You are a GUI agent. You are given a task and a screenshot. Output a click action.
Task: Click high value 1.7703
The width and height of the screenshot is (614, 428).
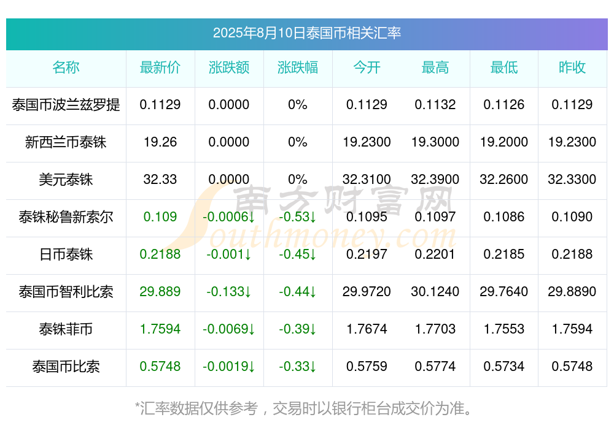click(x=435, y=329)
